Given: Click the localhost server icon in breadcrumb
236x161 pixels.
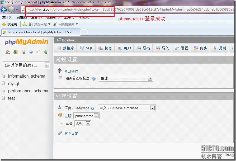Looking at the screenshot, I should [59, 40].
